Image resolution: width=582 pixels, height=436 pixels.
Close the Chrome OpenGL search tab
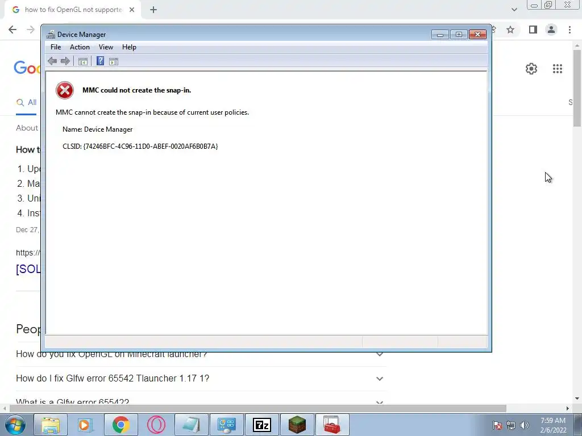tap(132, 10)
